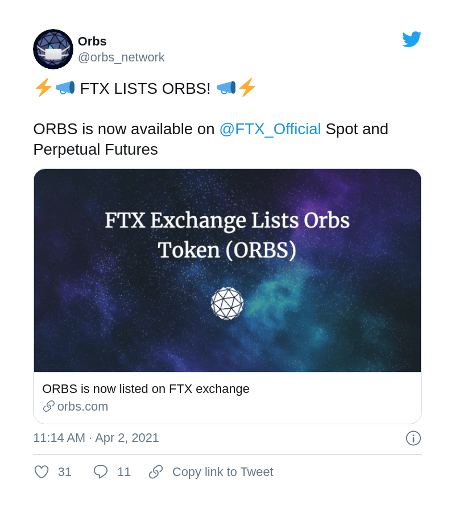This screenshot has width=455, height=509.
Task: Click the Orbs profile picture
Action: tap(53, 49)
